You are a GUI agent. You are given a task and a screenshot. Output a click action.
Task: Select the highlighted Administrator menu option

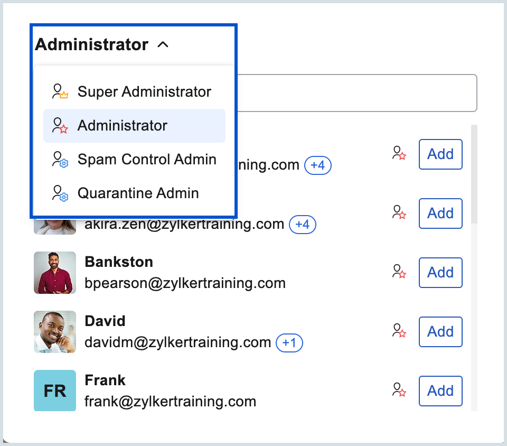tap(123, 126)
